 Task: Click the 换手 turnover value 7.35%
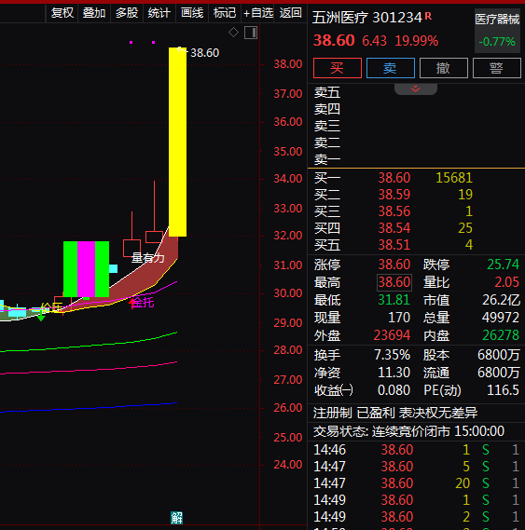(392, 355)
